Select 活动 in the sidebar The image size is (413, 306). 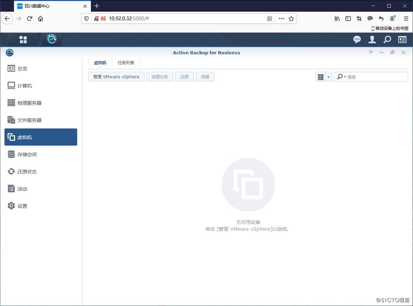point(41,189)
